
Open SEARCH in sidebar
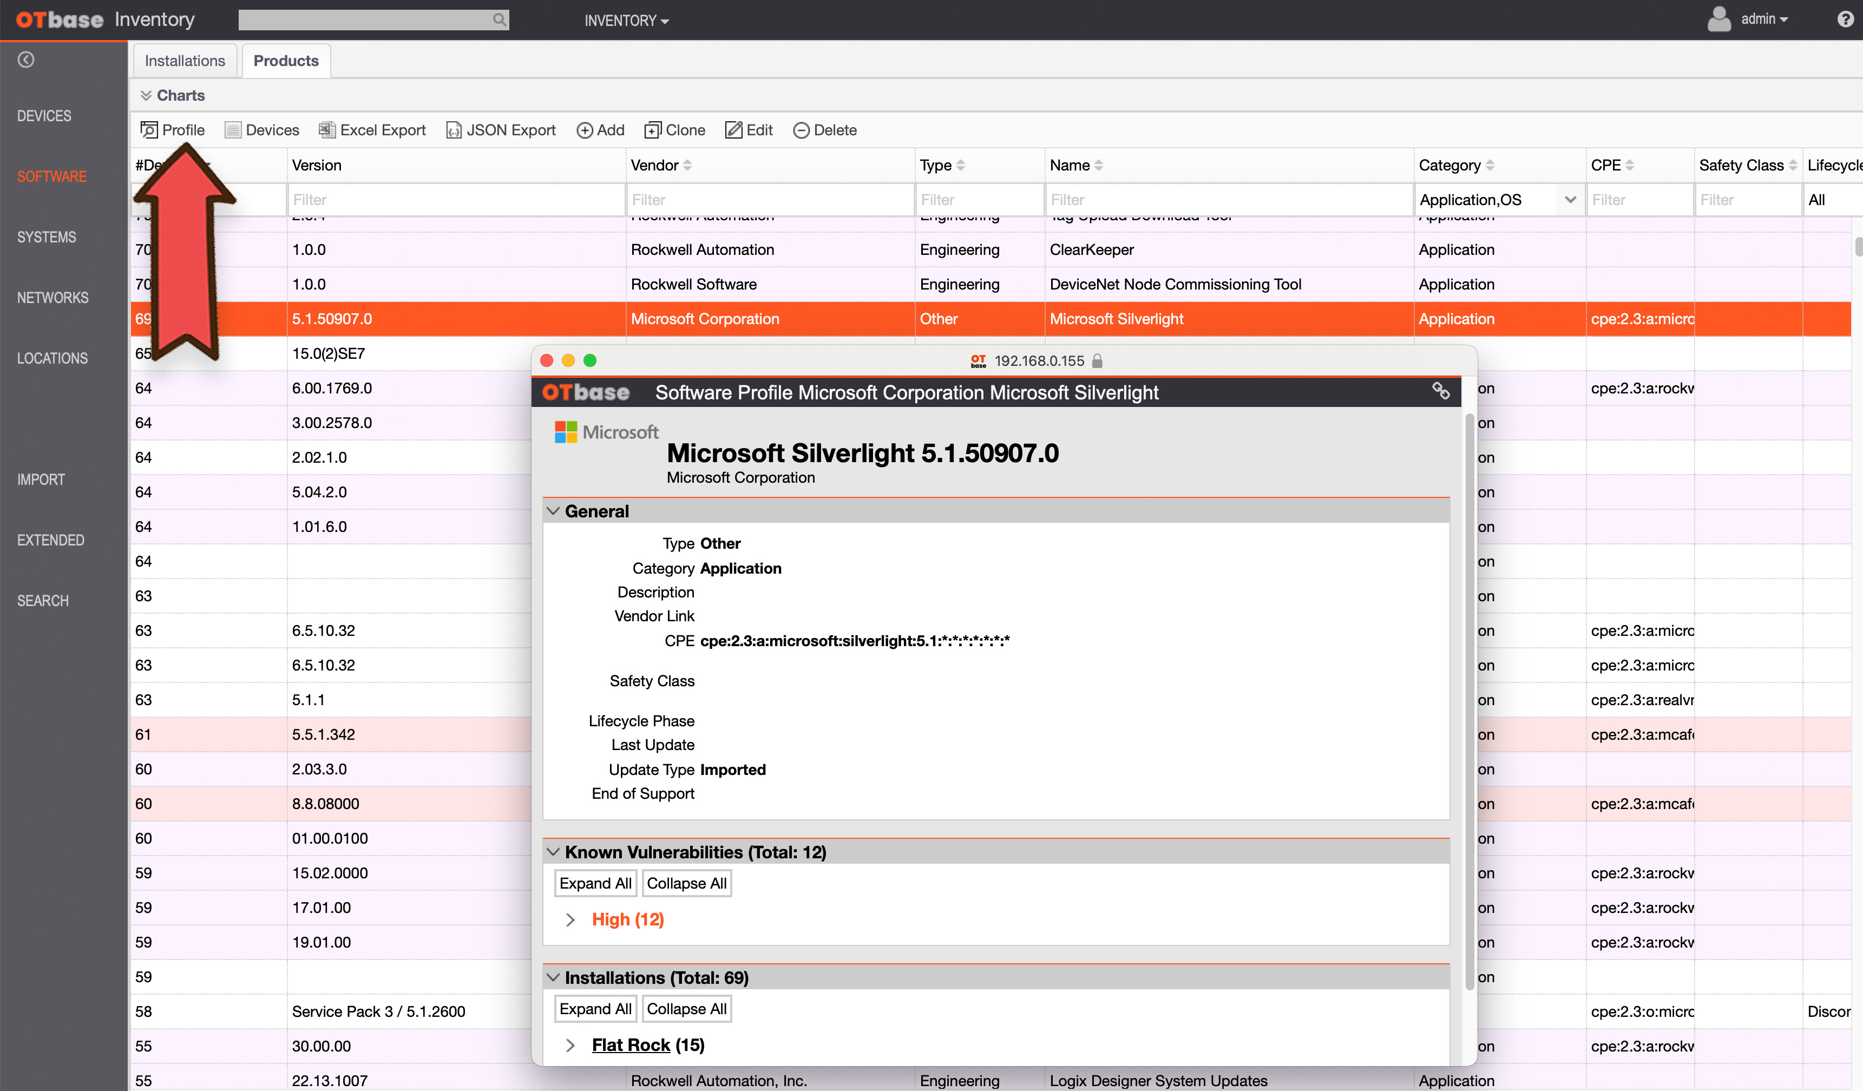(x=43, y=601)
